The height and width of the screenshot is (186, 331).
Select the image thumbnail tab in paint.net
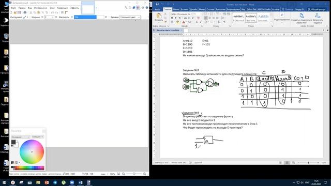[x=88, y=8]
